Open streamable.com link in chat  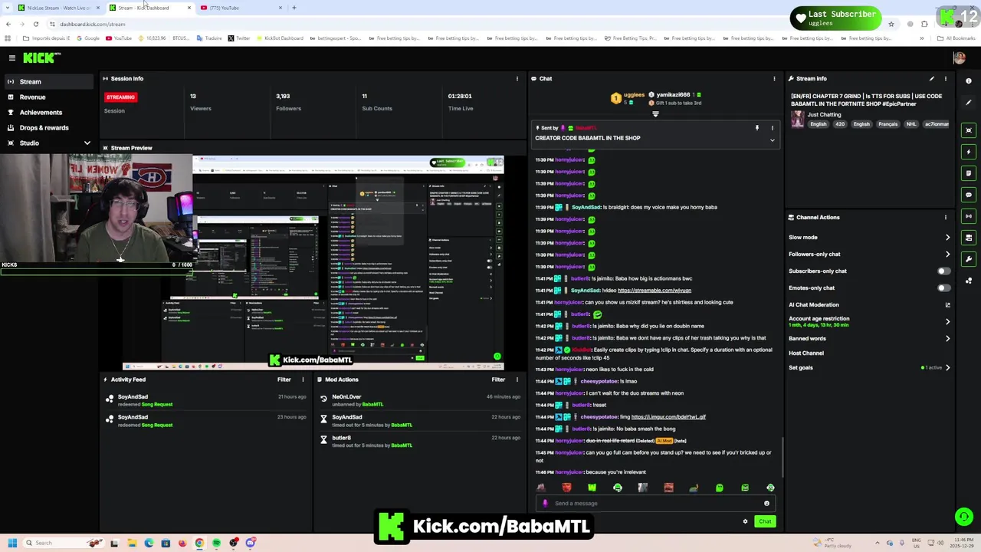point(655,291)
